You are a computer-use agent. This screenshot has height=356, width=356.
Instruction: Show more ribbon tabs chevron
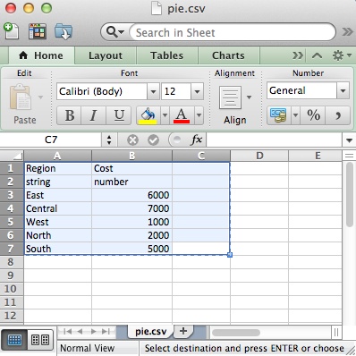pos(298,55)
